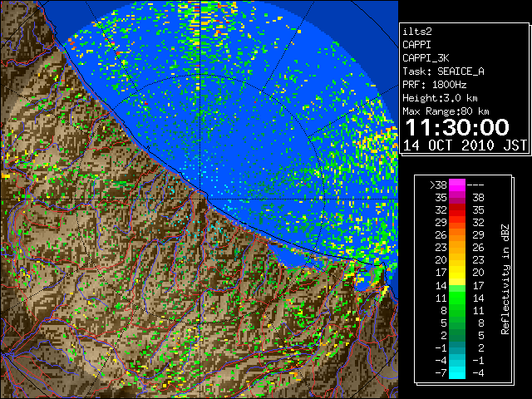Screen dimensions: 532x399
Task: Click the '-7' legend label
Action: point(441,373)
